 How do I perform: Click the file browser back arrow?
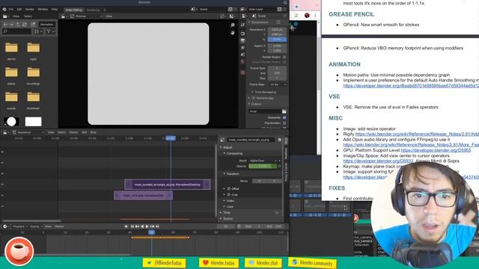5,25
